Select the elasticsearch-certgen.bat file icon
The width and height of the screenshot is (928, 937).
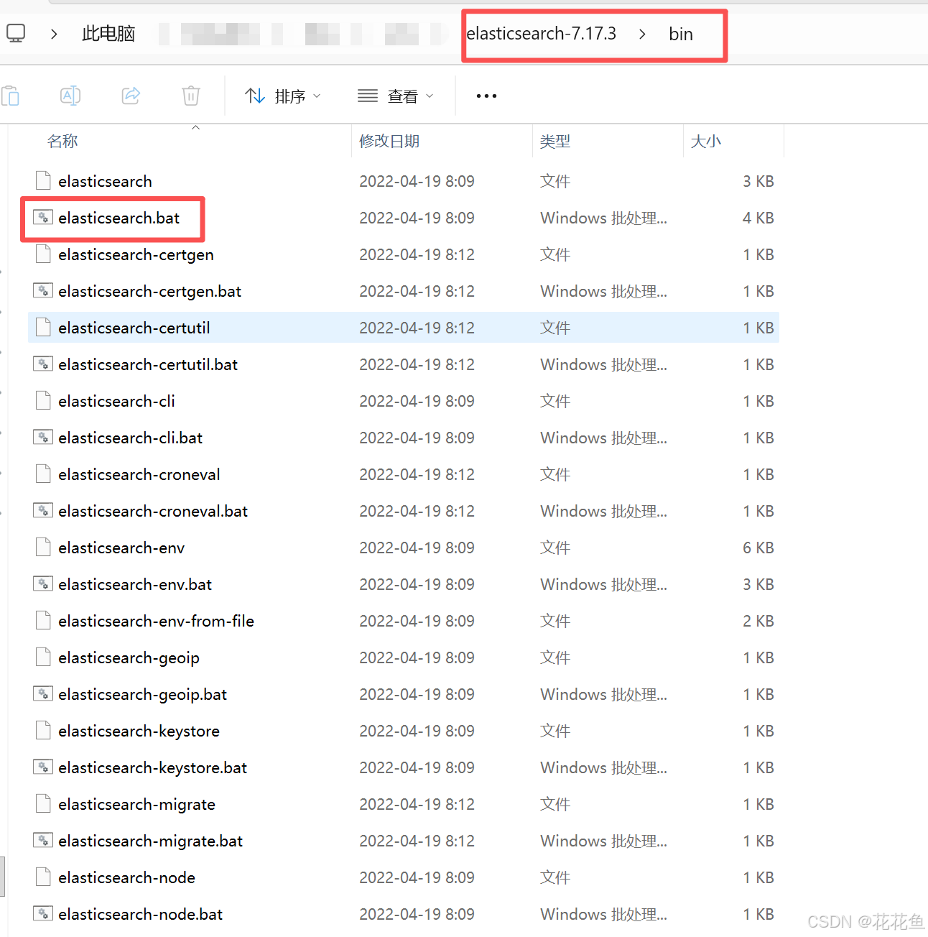coord(43,291)
